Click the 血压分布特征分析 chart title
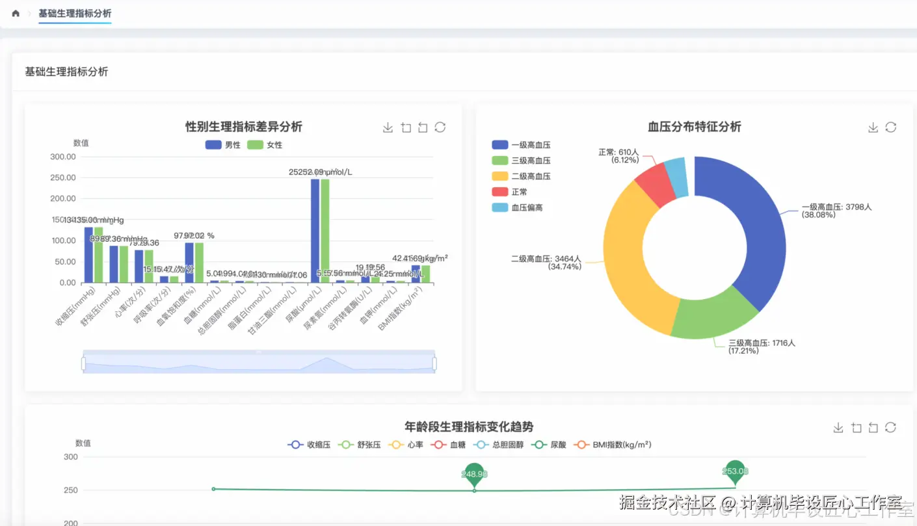The height and width of the screenshot is (526, 917). (x=695, y=127)
